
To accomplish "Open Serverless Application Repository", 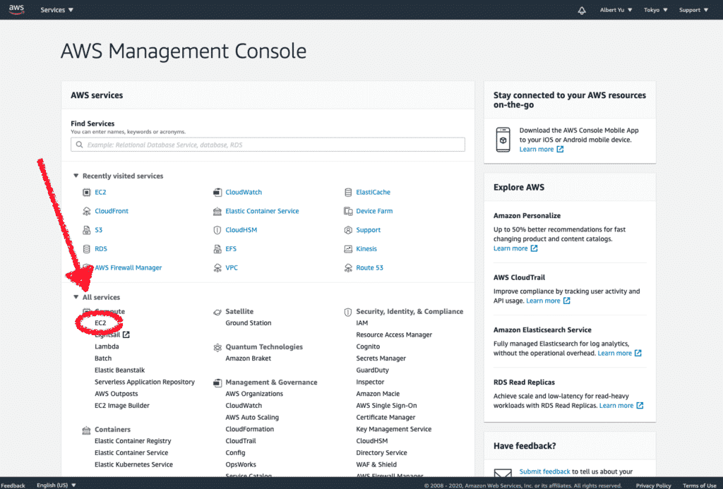I will pyautogui.click(x=144, y=382).
